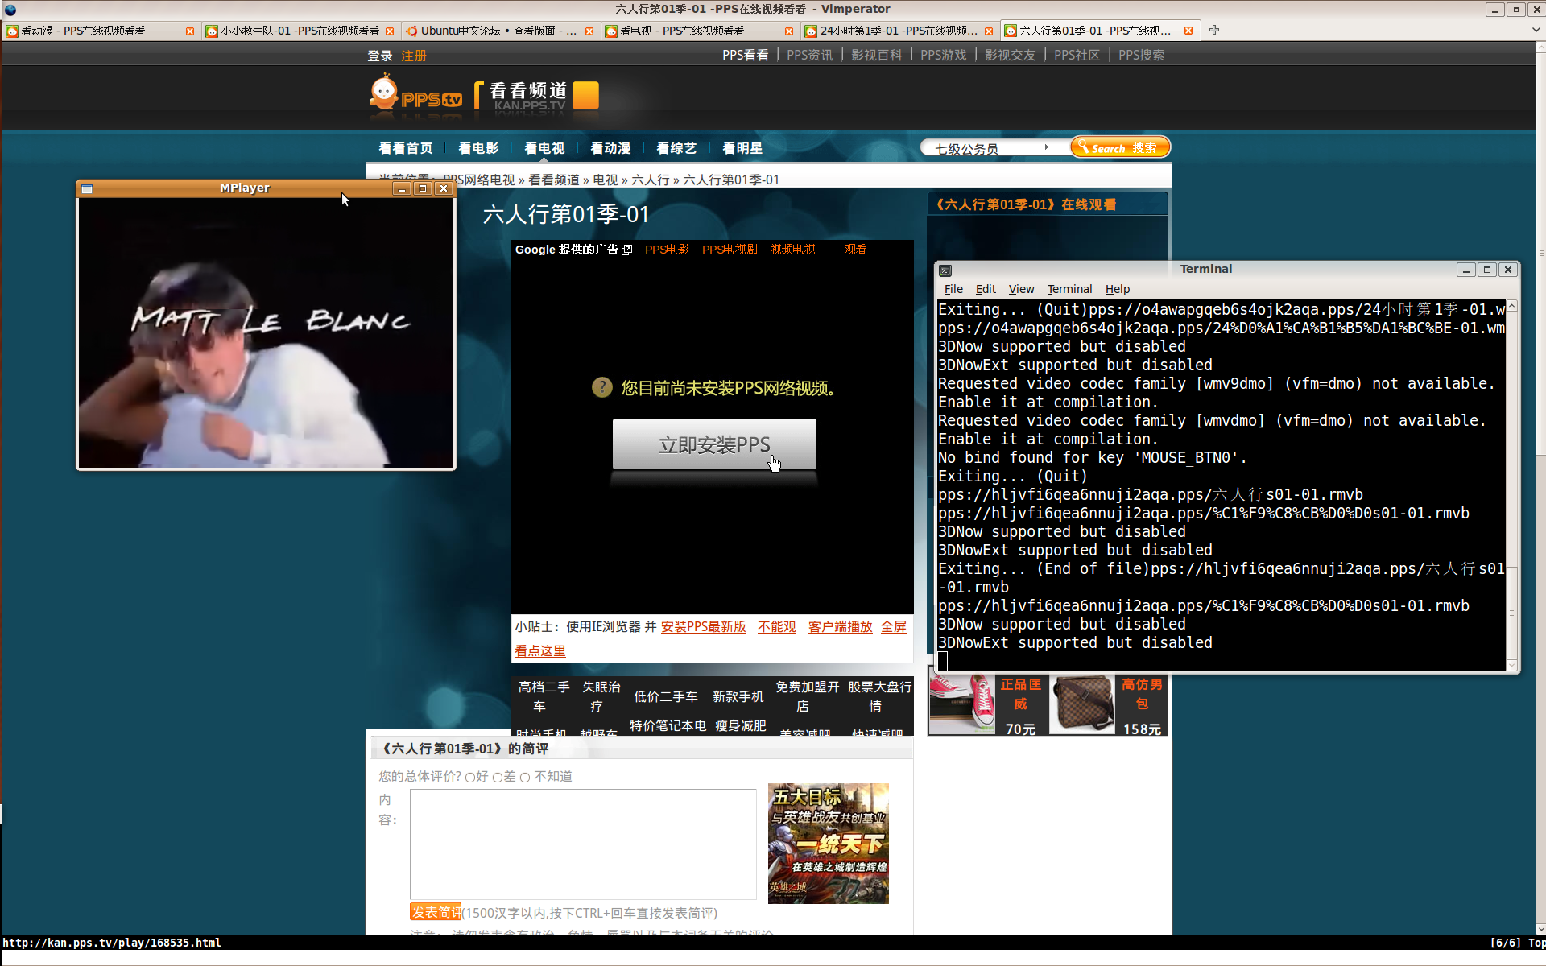This screenshot has width=1546, height=966.
Task: Click the 登录 login link
Action: pyautogui.click(x=380, y=56)
